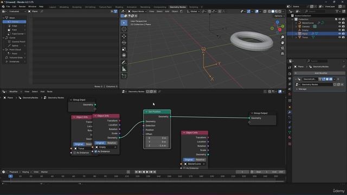Click the navigation gizmo Z axis

277,22
